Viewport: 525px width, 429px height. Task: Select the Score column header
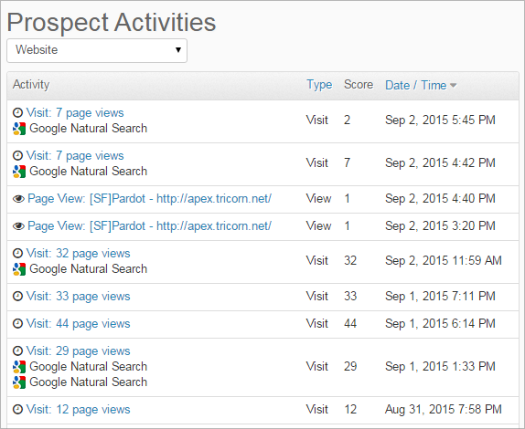tap(359, 85)
